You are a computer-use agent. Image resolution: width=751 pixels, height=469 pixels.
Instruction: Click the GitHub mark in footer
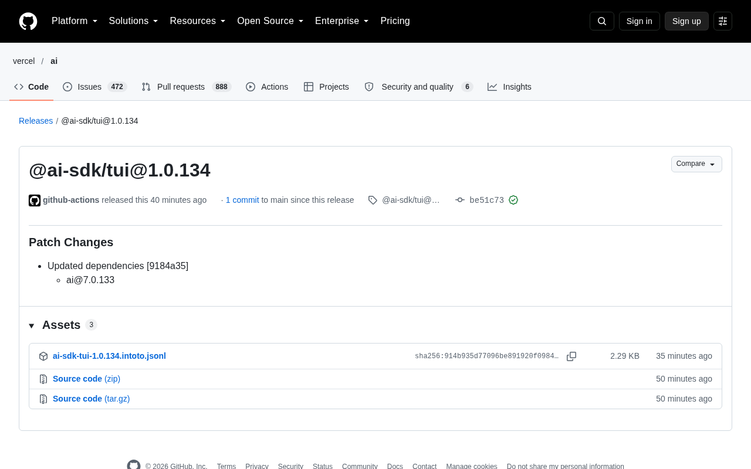coord(134,466)
